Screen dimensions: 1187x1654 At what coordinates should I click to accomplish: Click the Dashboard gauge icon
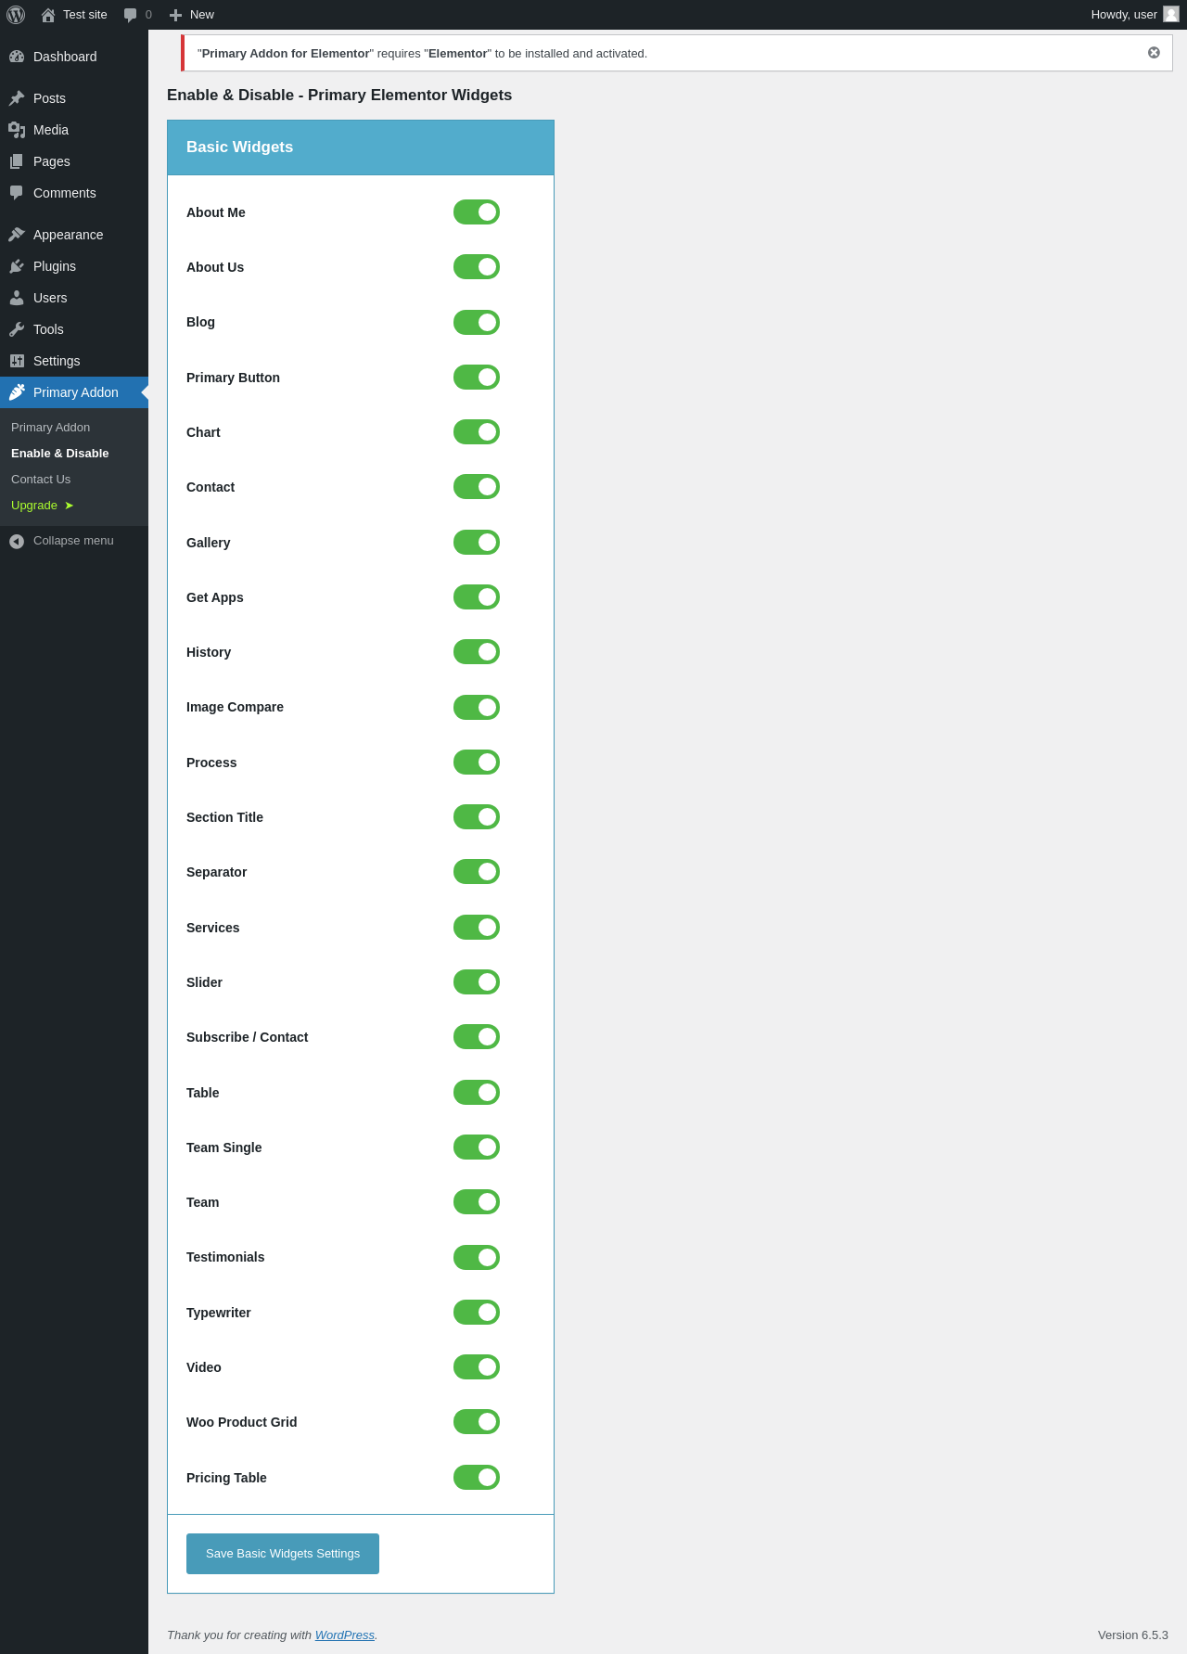coord(17,57)
